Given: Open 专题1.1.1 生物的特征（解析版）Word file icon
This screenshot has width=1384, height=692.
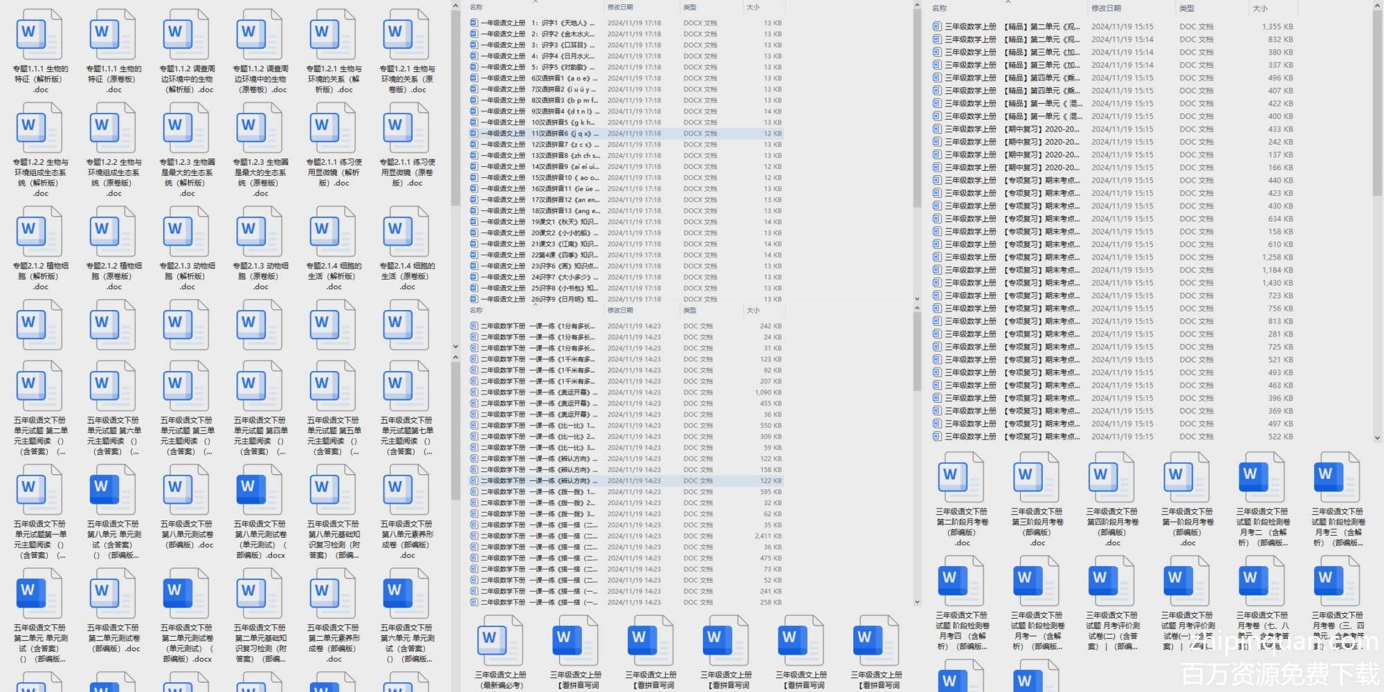Looking at the screenshot, I should tap(39, 35).
